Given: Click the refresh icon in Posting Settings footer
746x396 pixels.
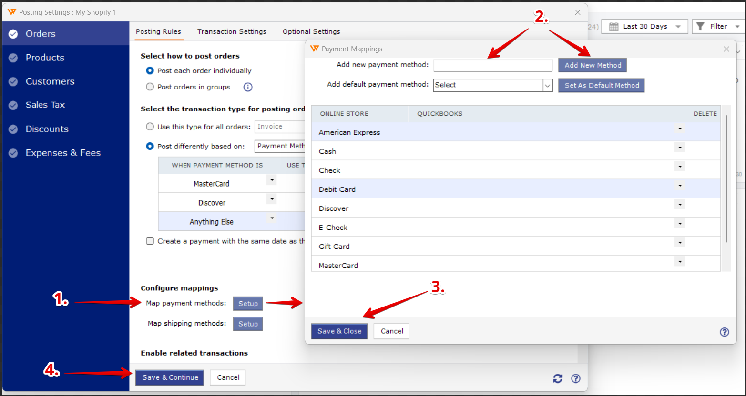Looking at the screenshot, I should 558,378.
